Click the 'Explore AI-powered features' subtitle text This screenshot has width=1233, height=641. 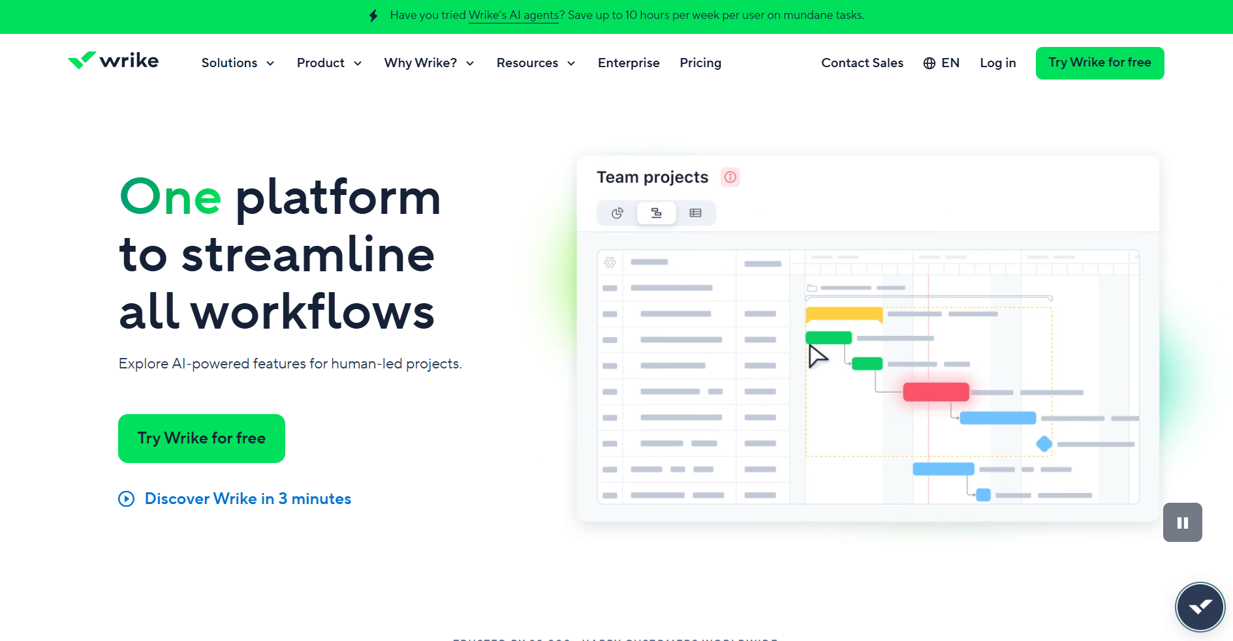click(x=290, y=364)
